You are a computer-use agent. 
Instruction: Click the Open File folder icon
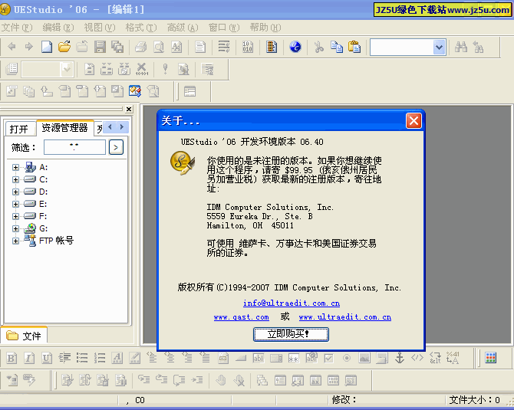tap(64, 47)
